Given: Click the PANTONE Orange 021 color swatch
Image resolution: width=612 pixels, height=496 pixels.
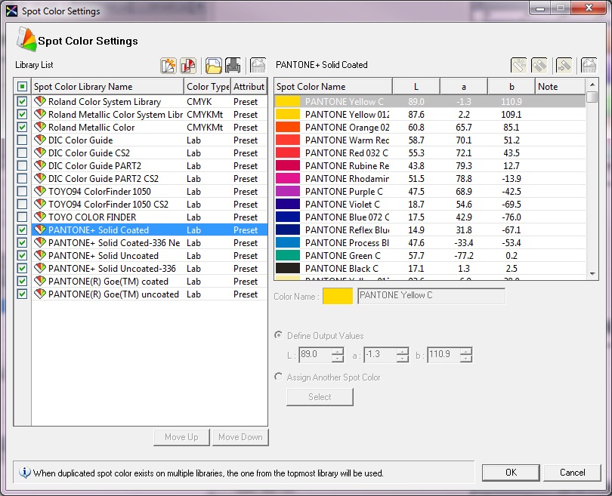Looking at the screenshot, I should [x=288, y=127].
